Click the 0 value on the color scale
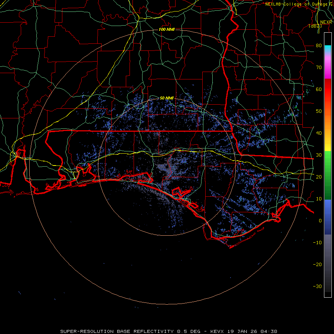The image size is (334, 334). tap(320, 221)
